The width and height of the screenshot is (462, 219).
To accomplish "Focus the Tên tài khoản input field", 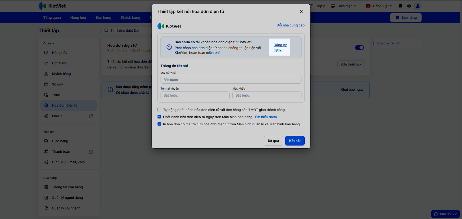I will pos(195,95).
